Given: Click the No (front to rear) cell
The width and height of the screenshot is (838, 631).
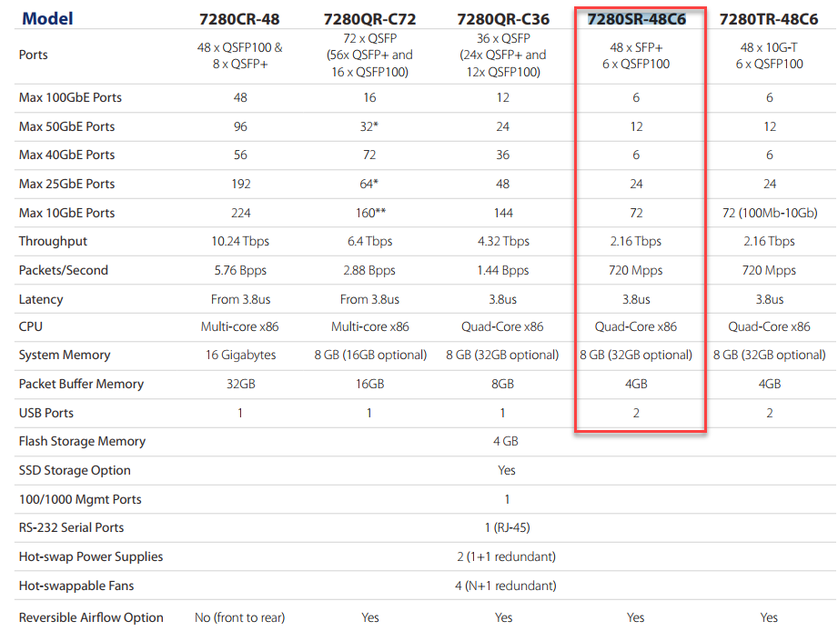Looking at the screenshot, I should (x=240, y=617).
